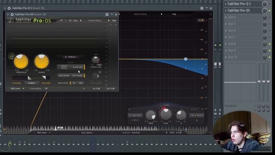Toggle Pro-DS A/B state button
The image size is (275, 155).
coord(70,21)
